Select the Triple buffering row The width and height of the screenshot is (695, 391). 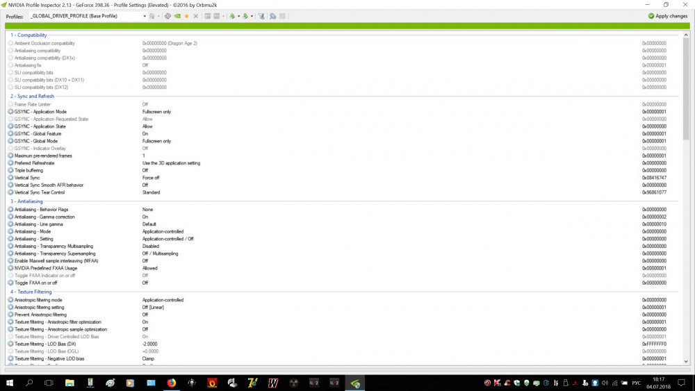click(342, 170)
